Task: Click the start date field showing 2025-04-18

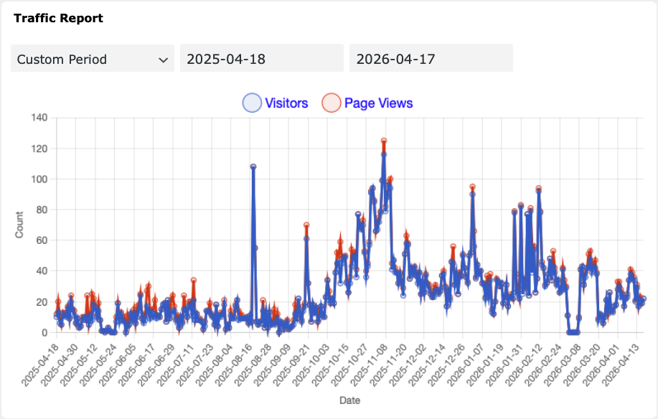Action: pos(261,58)
